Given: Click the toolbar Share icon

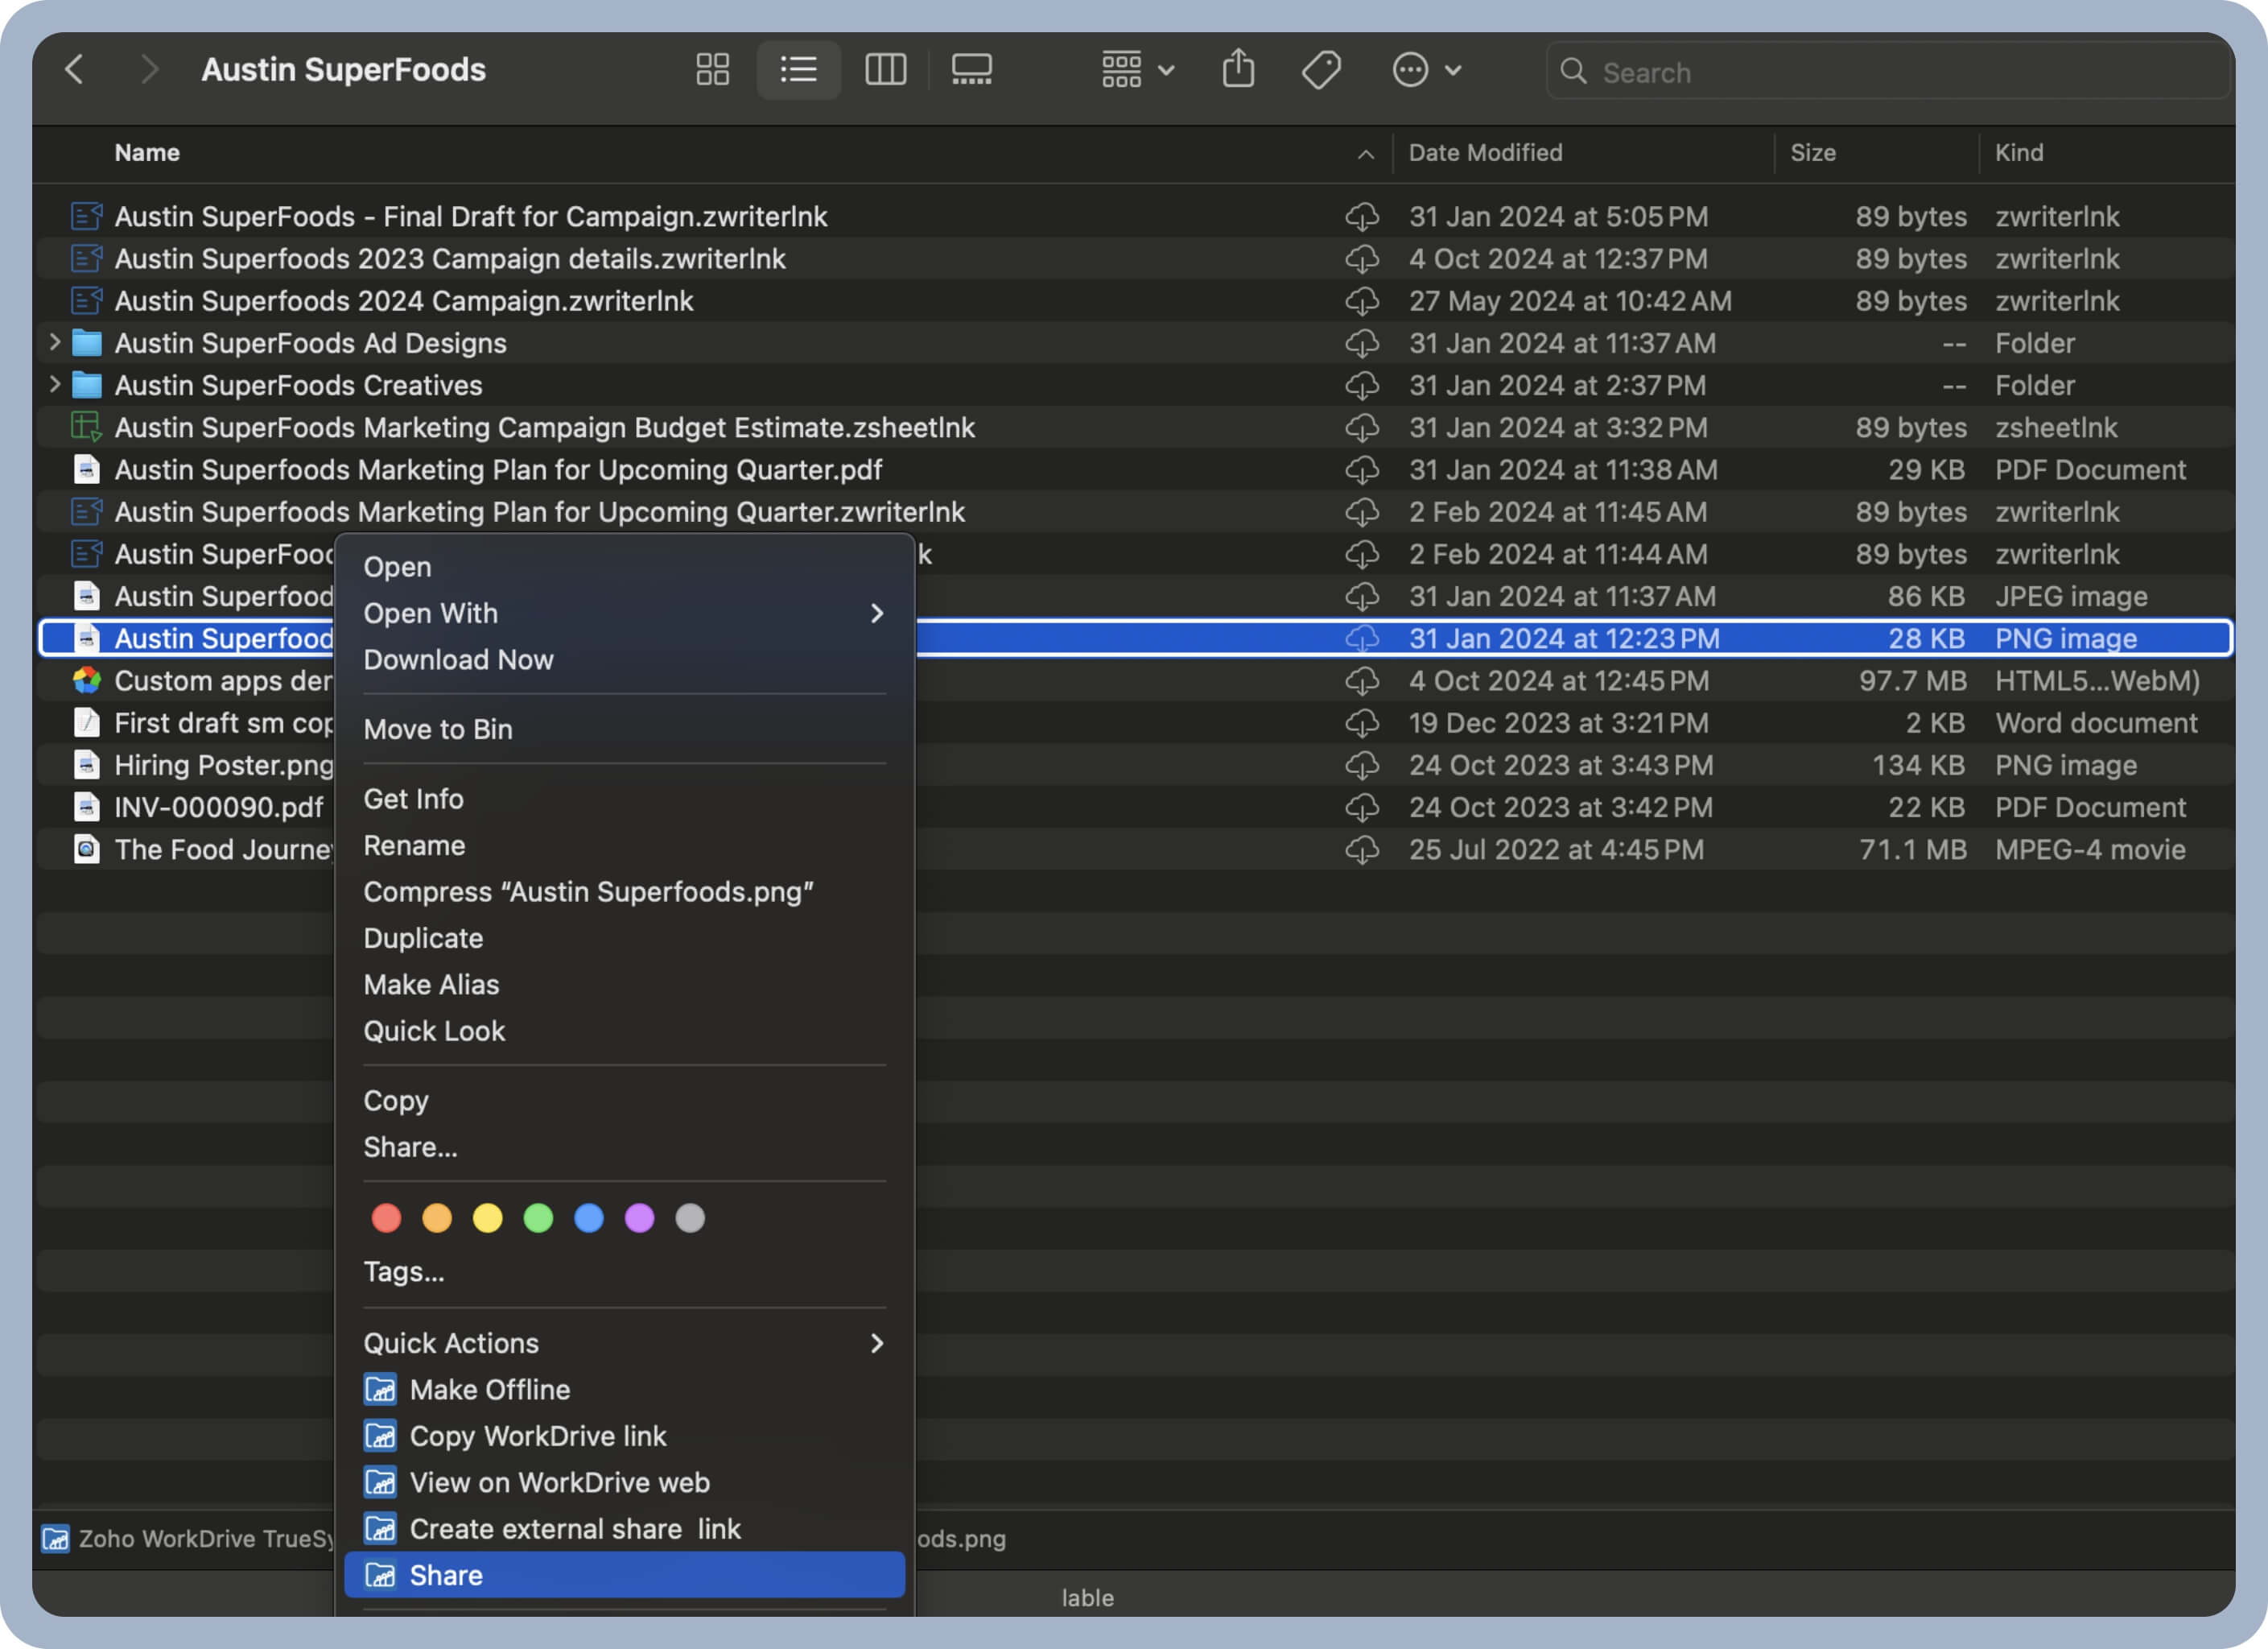Looking at the screenshot, I should click(x=1238, y=70).
